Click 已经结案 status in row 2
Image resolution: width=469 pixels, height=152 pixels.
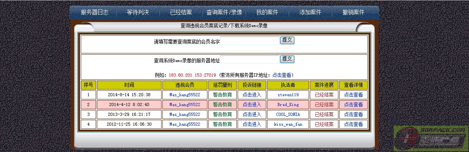coord(324,104)
